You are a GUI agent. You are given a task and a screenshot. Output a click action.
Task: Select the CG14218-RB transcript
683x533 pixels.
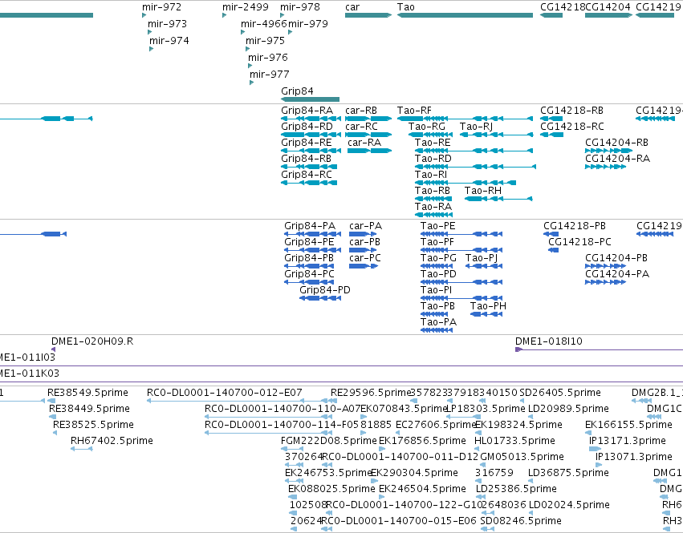click(551, 119)
